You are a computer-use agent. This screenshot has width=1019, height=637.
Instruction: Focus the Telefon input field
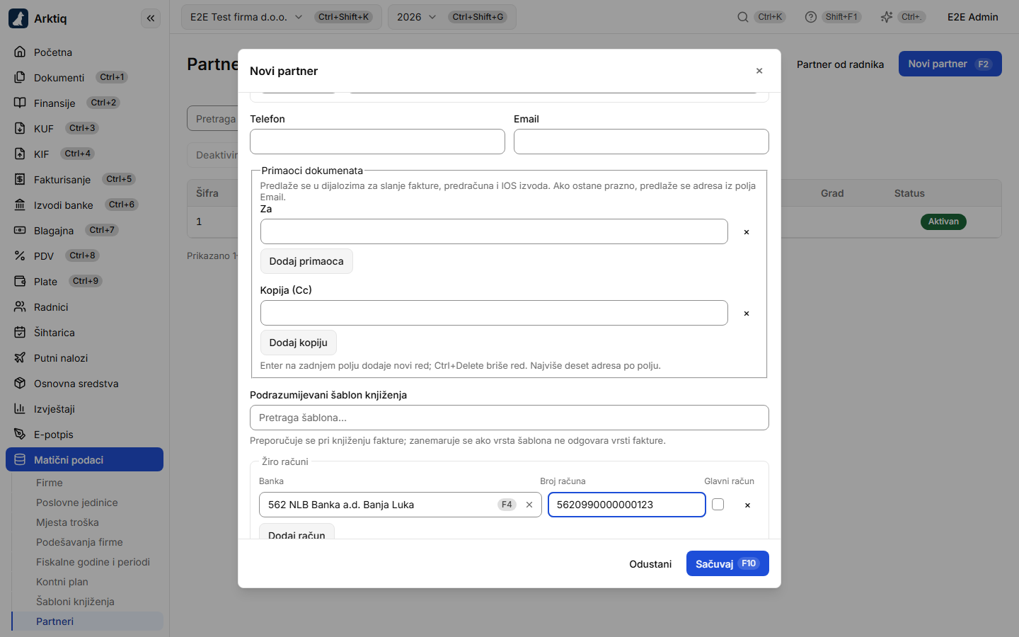(377, 142)
